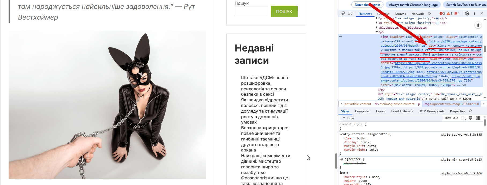
Task: Expand border-style property triangle in img rule
Action: tap(370, 177)
